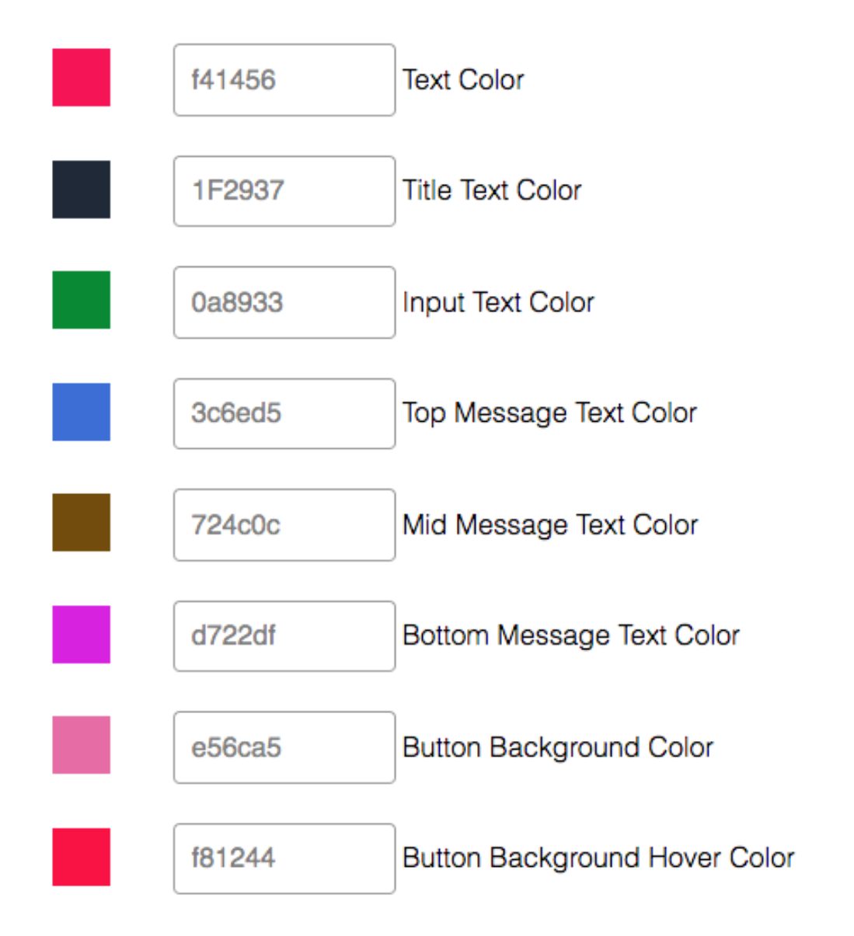Click the 724c0c hex input field
The image size is (854, 936).
[x=284, y=525]
